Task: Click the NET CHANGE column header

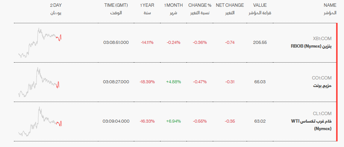Action: (230, 9)
